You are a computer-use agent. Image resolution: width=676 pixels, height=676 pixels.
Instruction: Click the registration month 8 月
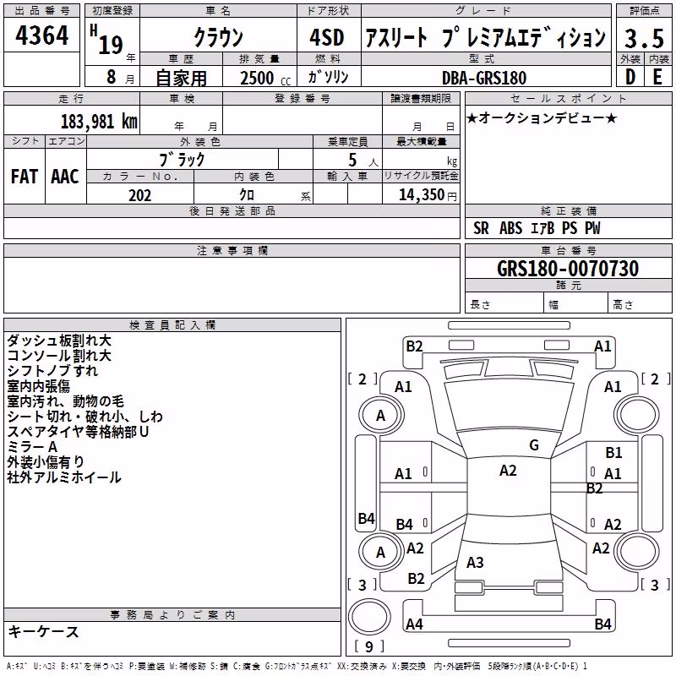coord(120,77)
